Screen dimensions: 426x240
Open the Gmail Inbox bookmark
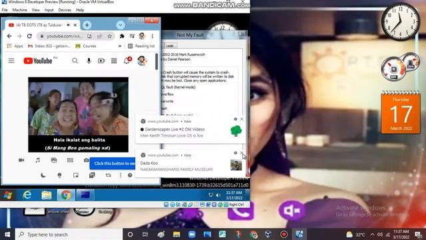[x=49, y=46]
